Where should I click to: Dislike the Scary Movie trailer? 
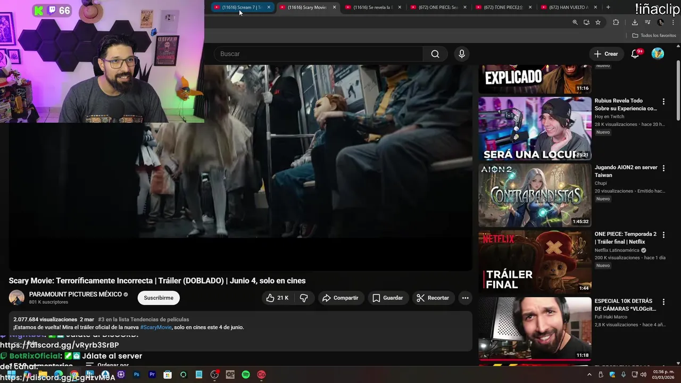pos(304,298)
